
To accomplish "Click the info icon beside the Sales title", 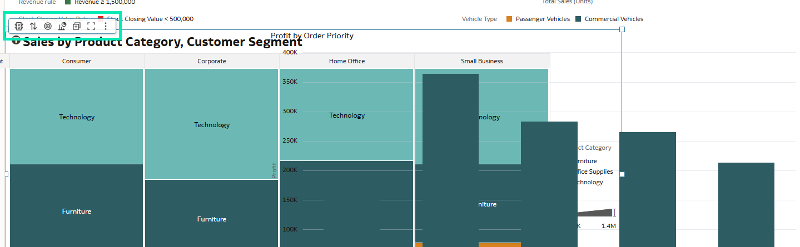I will 16,41.
